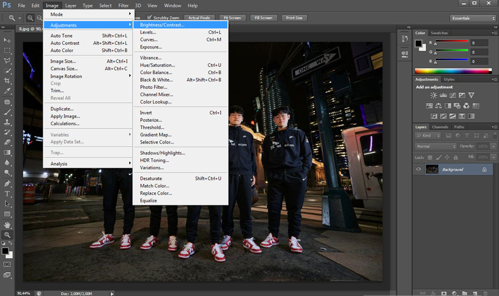The image size is (499, 296).
Task: Select the Lasso tool
Action: tap(7, 60)
